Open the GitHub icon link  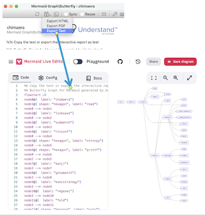(x=120, y=61)
